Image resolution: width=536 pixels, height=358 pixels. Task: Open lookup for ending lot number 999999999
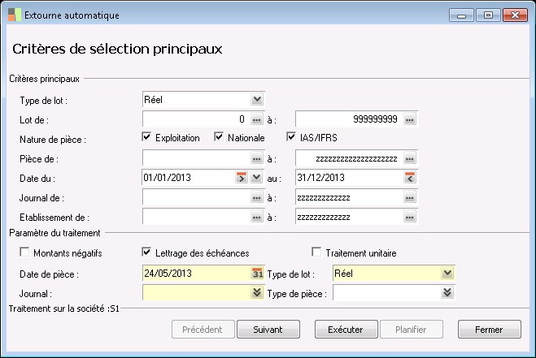pyautogui.click(x=410, y=119)
